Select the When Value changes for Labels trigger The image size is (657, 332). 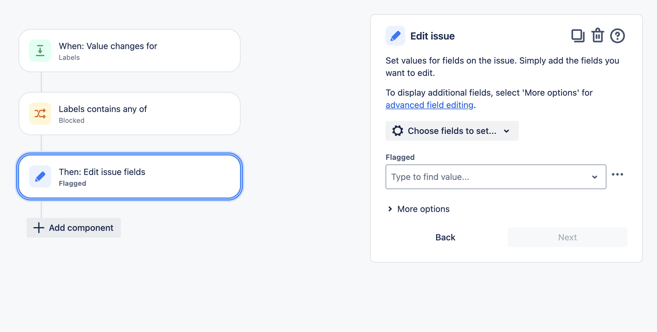(x=129, y=50)
